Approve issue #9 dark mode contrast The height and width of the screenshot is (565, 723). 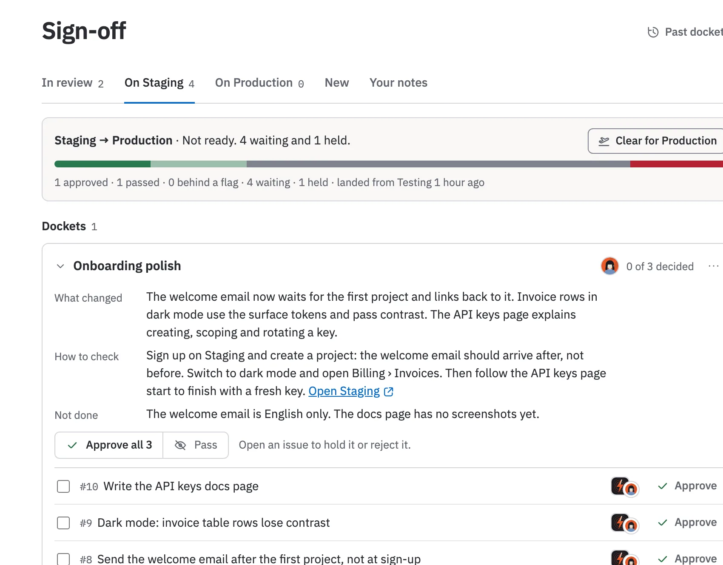[x=687, y=523]
